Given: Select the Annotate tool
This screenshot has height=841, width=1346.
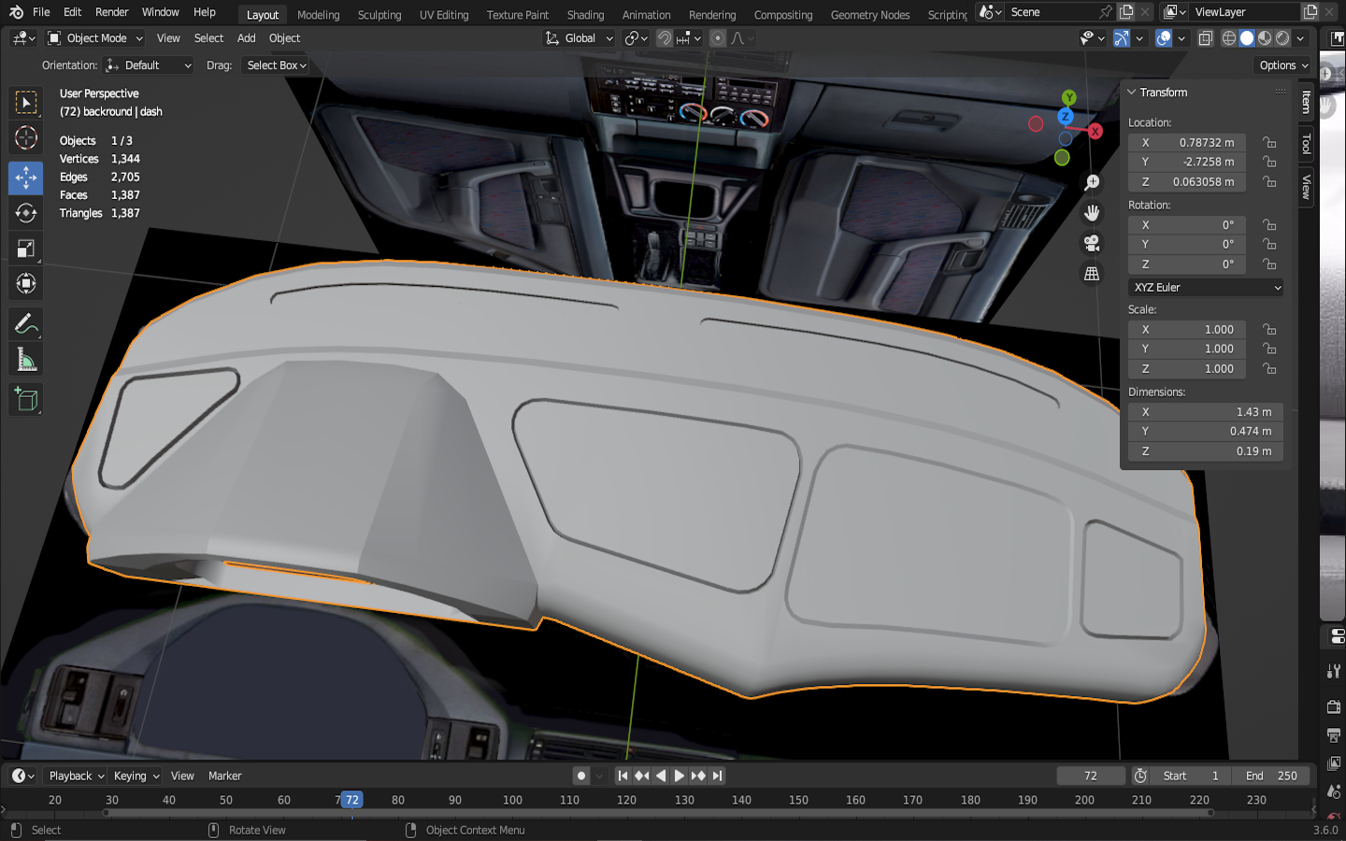Looking at the screenshot, I should pos(26,324).
